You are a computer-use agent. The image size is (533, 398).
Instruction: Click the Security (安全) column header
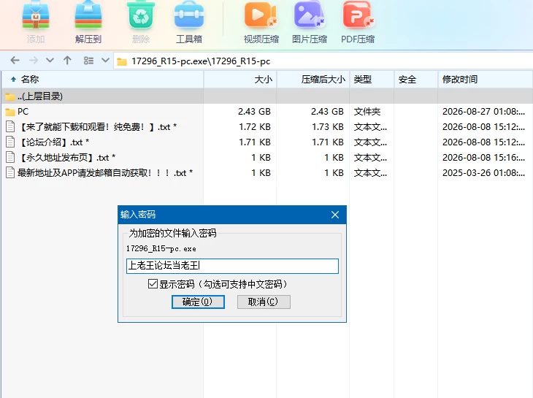point(416,80)
